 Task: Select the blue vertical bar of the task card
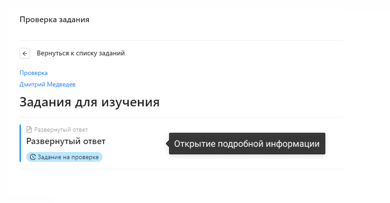point(20,143)
